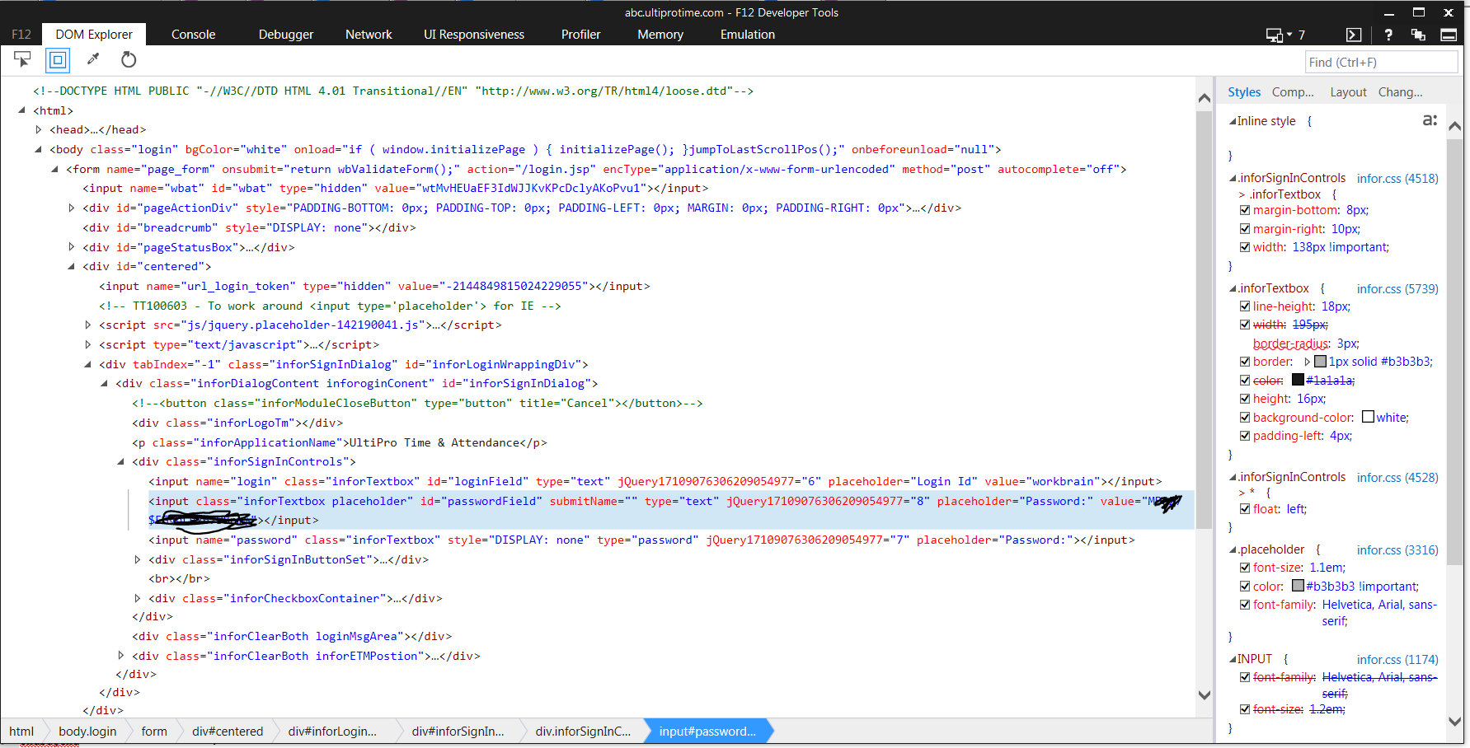Expand the jquery.placeholder script node
1470x748 pixels.
pos(88,325)
